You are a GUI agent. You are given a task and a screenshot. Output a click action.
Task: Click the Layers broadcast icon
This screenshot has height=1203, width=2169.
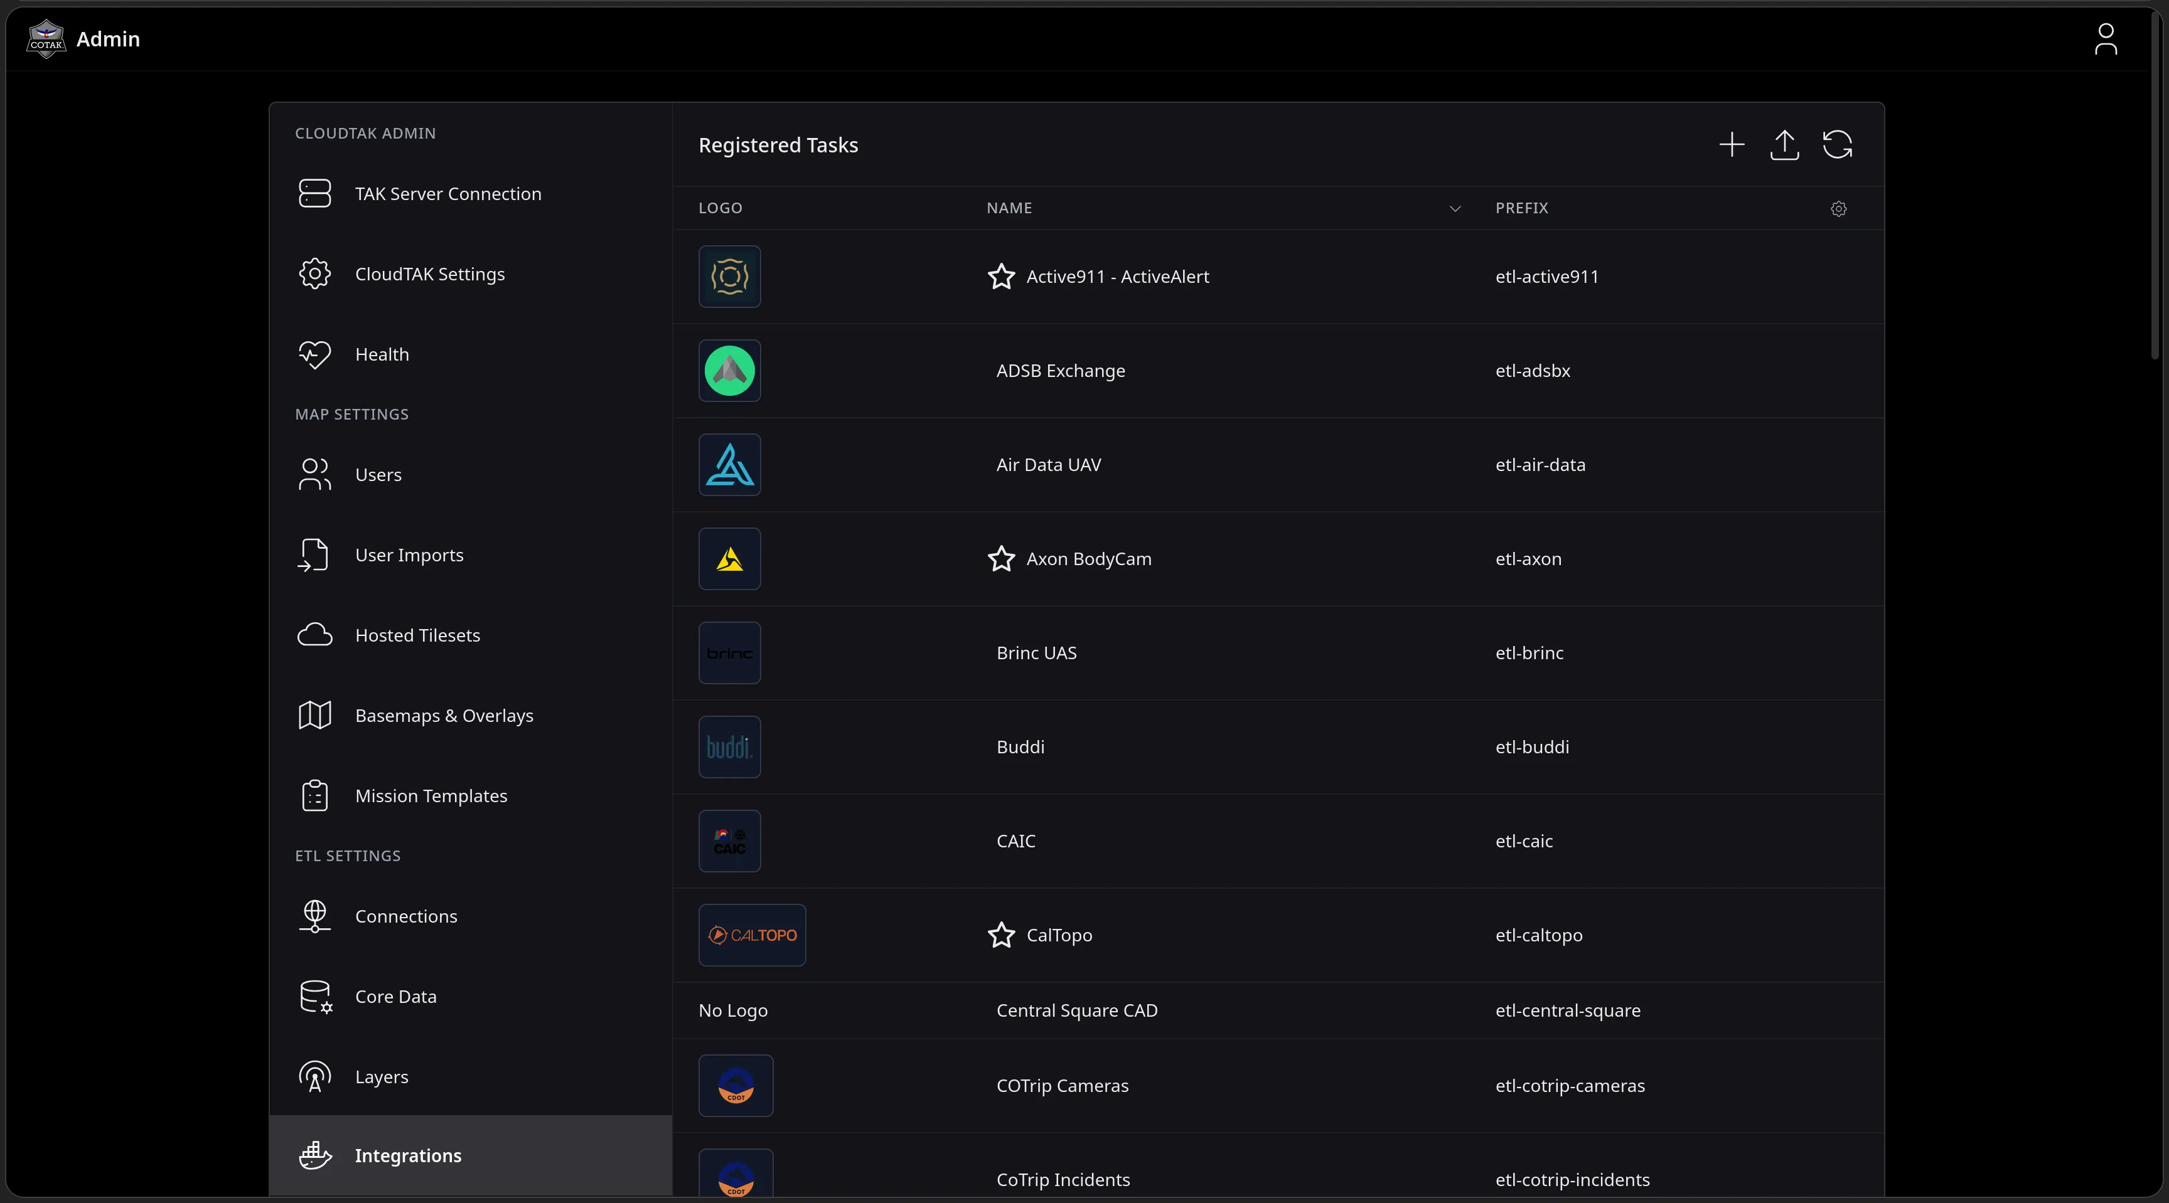click(315, 1077)
